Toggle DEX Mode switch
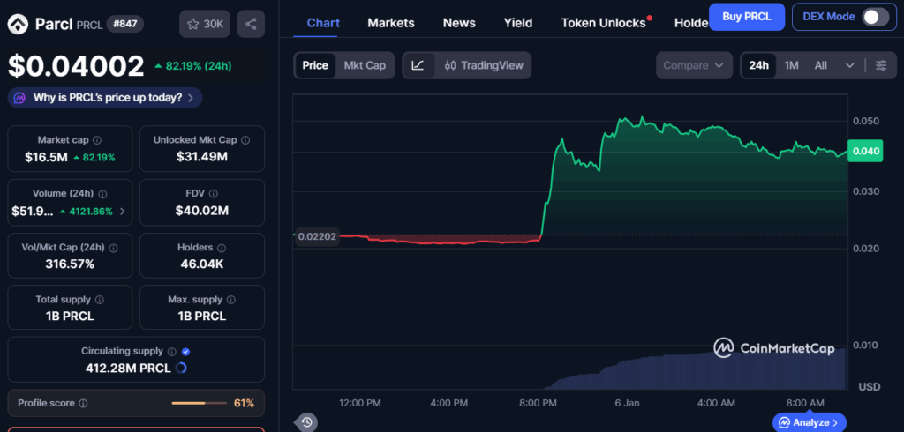 (874, 17)
